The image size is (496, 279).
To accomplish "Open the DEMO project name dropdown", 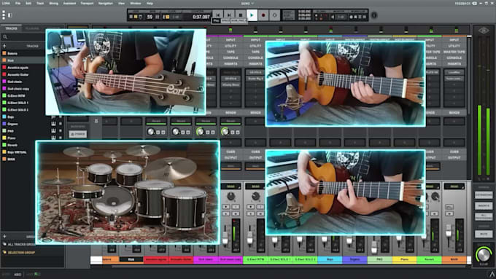I will 247,4.
